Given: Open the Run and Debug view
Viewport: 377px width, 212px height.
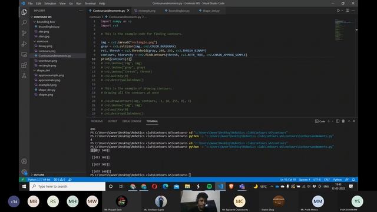Looking at the screenshot, I should pos(24,44).
